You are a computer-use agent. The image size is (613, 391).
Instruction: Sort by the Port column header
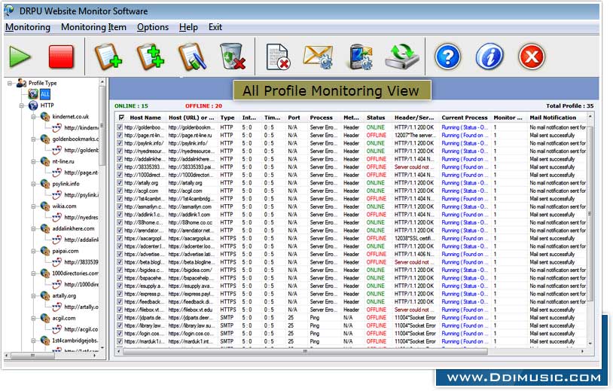pos(294,118)
